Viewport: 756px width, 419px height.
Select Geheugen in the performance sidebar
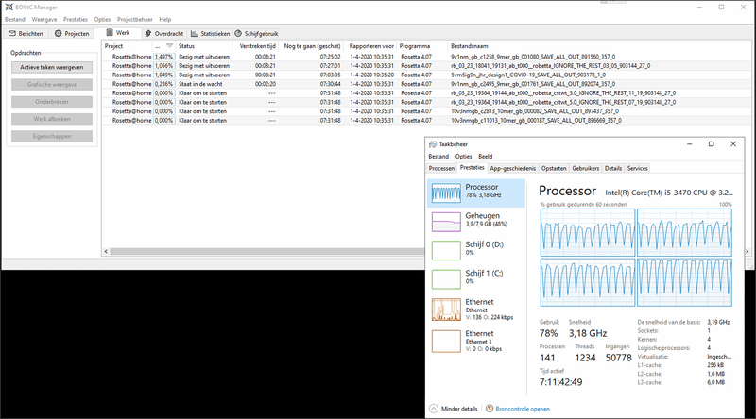[476, 222]
